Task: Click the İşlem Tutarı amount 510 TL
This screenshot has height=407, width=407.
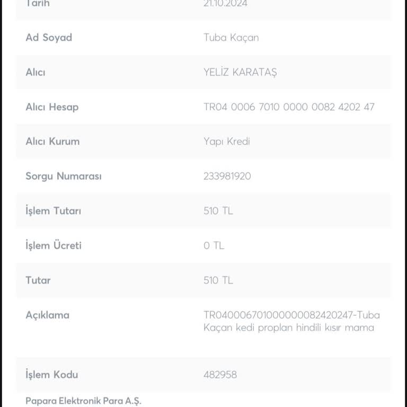Action: click(x=218, y=211)
